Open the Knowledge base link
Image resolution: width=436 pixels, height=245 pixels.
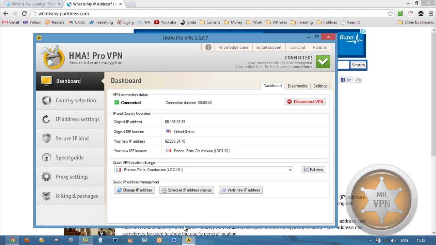click(233, 47)
